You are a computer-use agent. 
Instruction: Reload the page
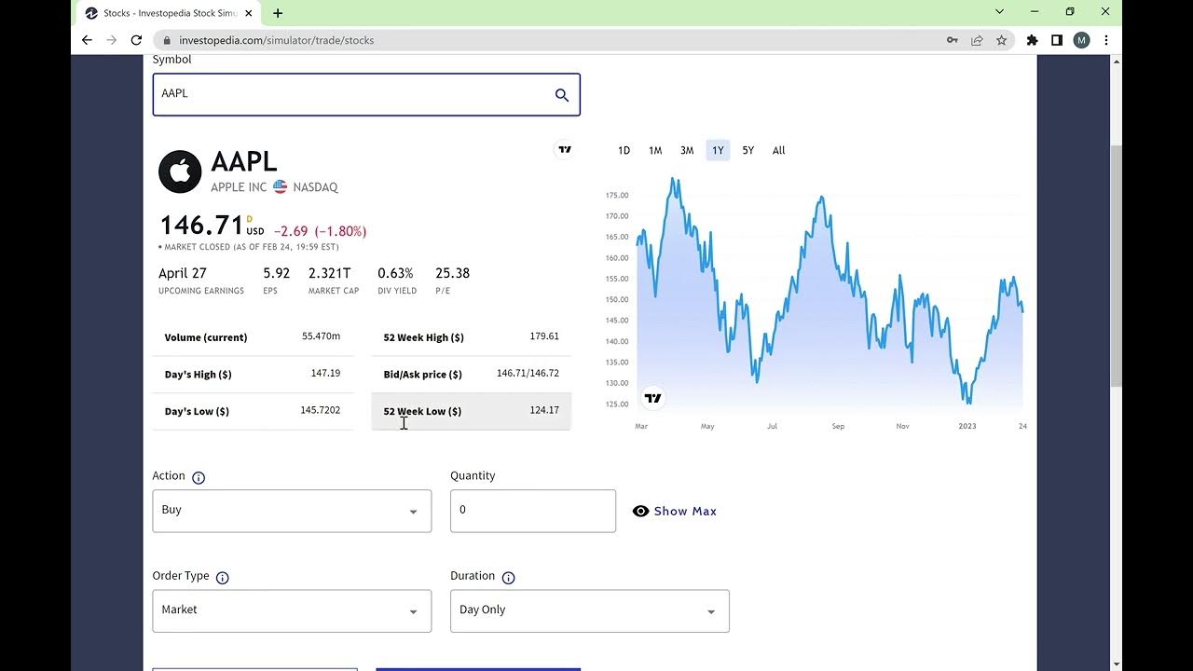(136, 40)
